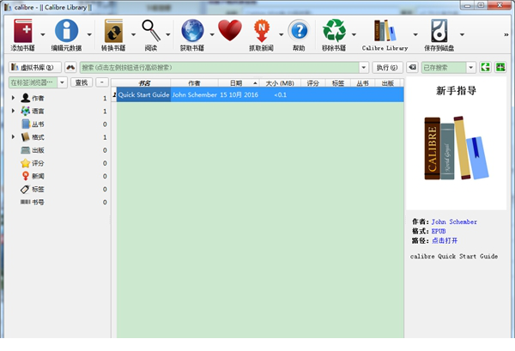
Task: Open Fetch news dropdown arrow
Action: 282,34
